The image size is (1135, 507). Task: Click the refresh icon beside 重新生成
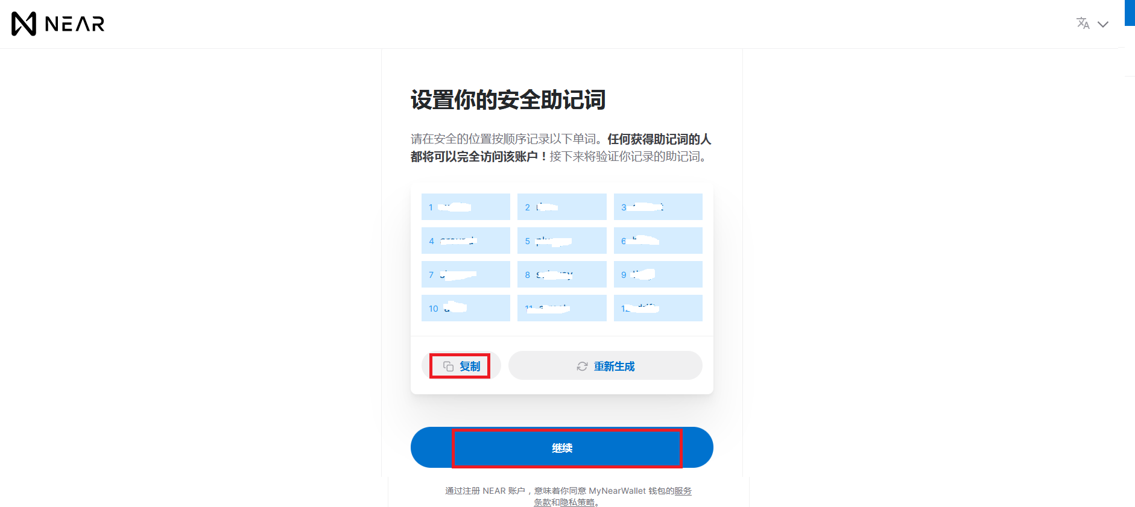click(x=582, y=366)
